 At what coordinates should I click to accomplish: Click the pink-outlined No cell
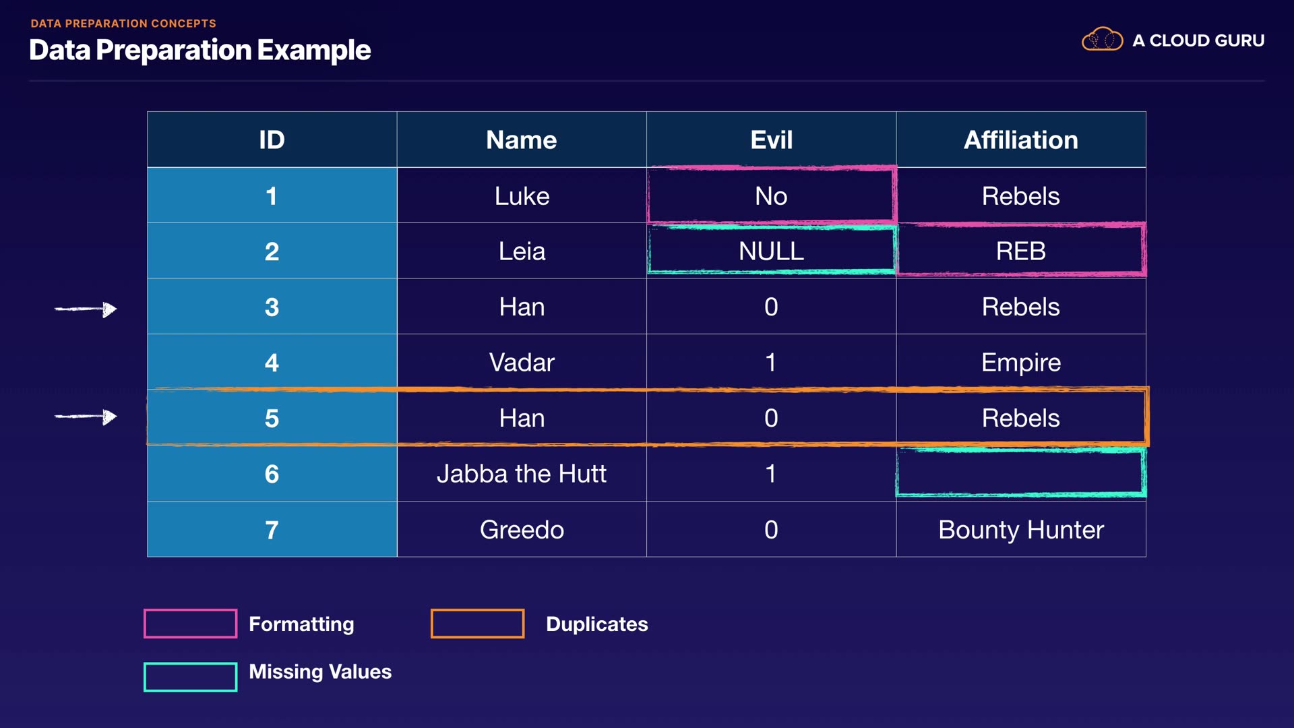coord(771,196)
